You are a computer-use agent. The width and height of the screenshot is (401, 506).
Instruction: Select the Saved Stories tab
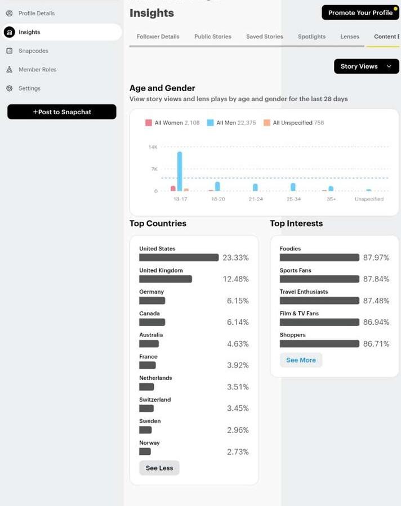coord(265,37)
